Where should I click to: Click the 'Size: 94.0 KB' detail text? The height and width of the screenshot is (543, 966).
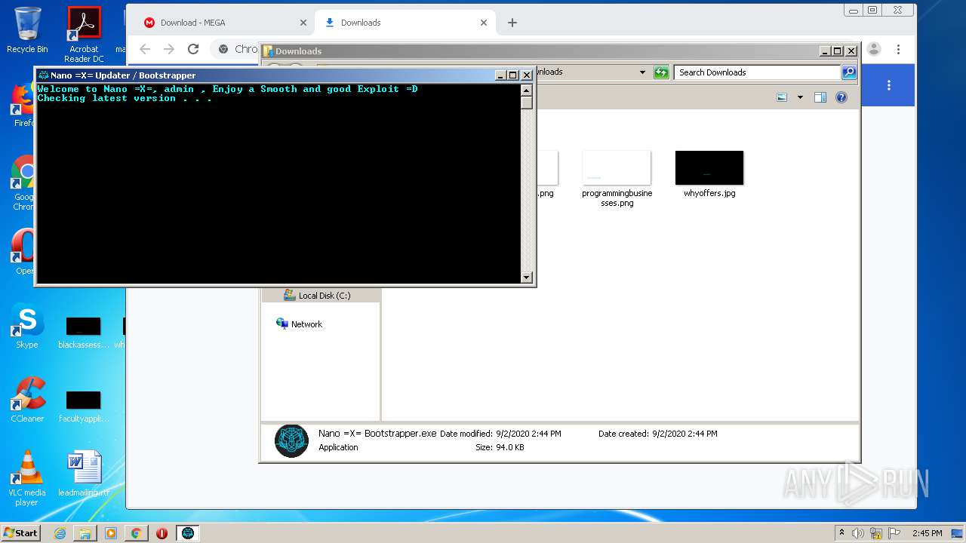point(500,448)
